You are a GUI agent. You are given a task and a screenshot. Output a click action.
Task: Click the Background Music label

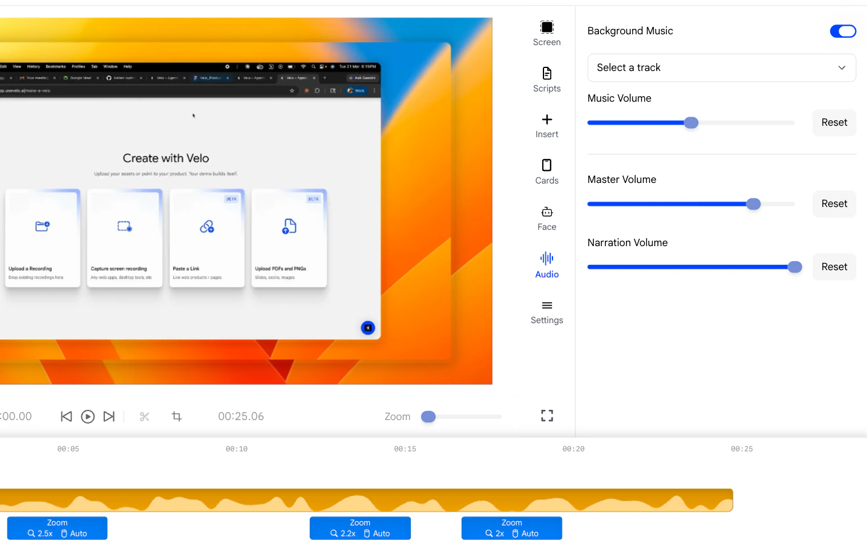pos(630,31)
